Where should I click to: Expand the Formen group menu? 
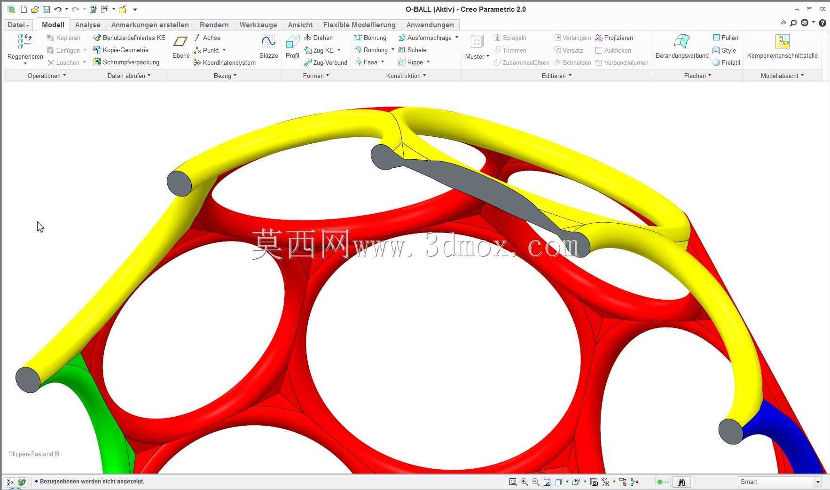tap(316, 76)
